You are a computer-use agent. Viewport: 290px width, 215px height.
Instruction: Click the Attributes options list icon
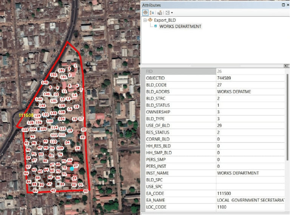pos(167,13)
